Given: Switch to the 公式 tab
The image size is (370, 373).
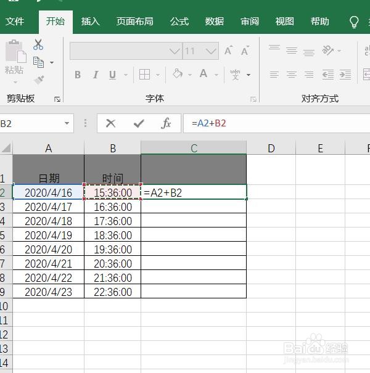Looking at the screenshot, I should click(179, 22).
